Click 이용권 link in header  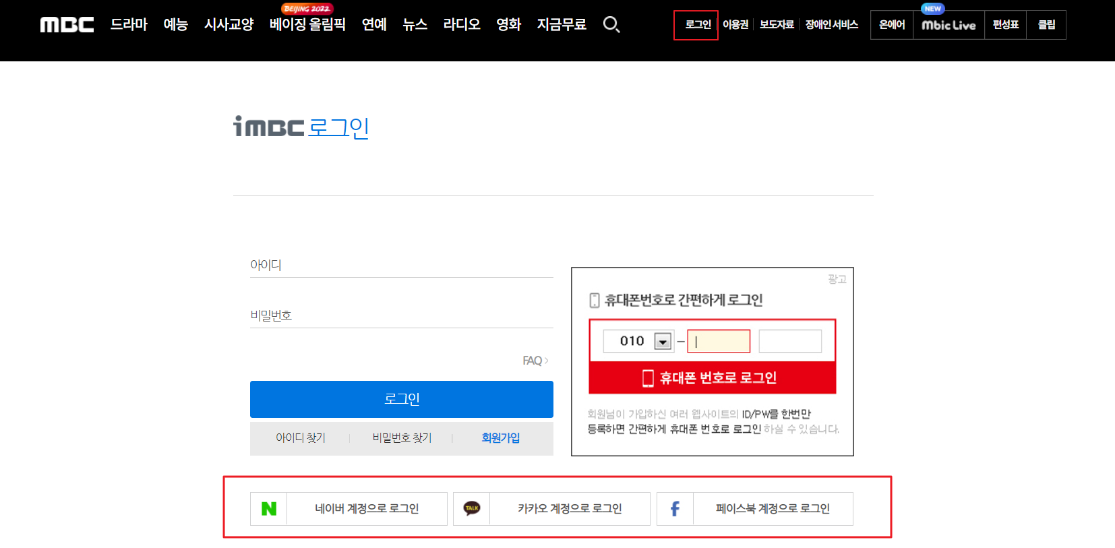tap(735, 25)
